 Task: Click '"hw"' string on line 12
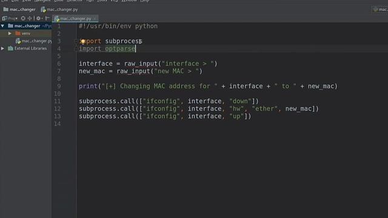point(236,109)
